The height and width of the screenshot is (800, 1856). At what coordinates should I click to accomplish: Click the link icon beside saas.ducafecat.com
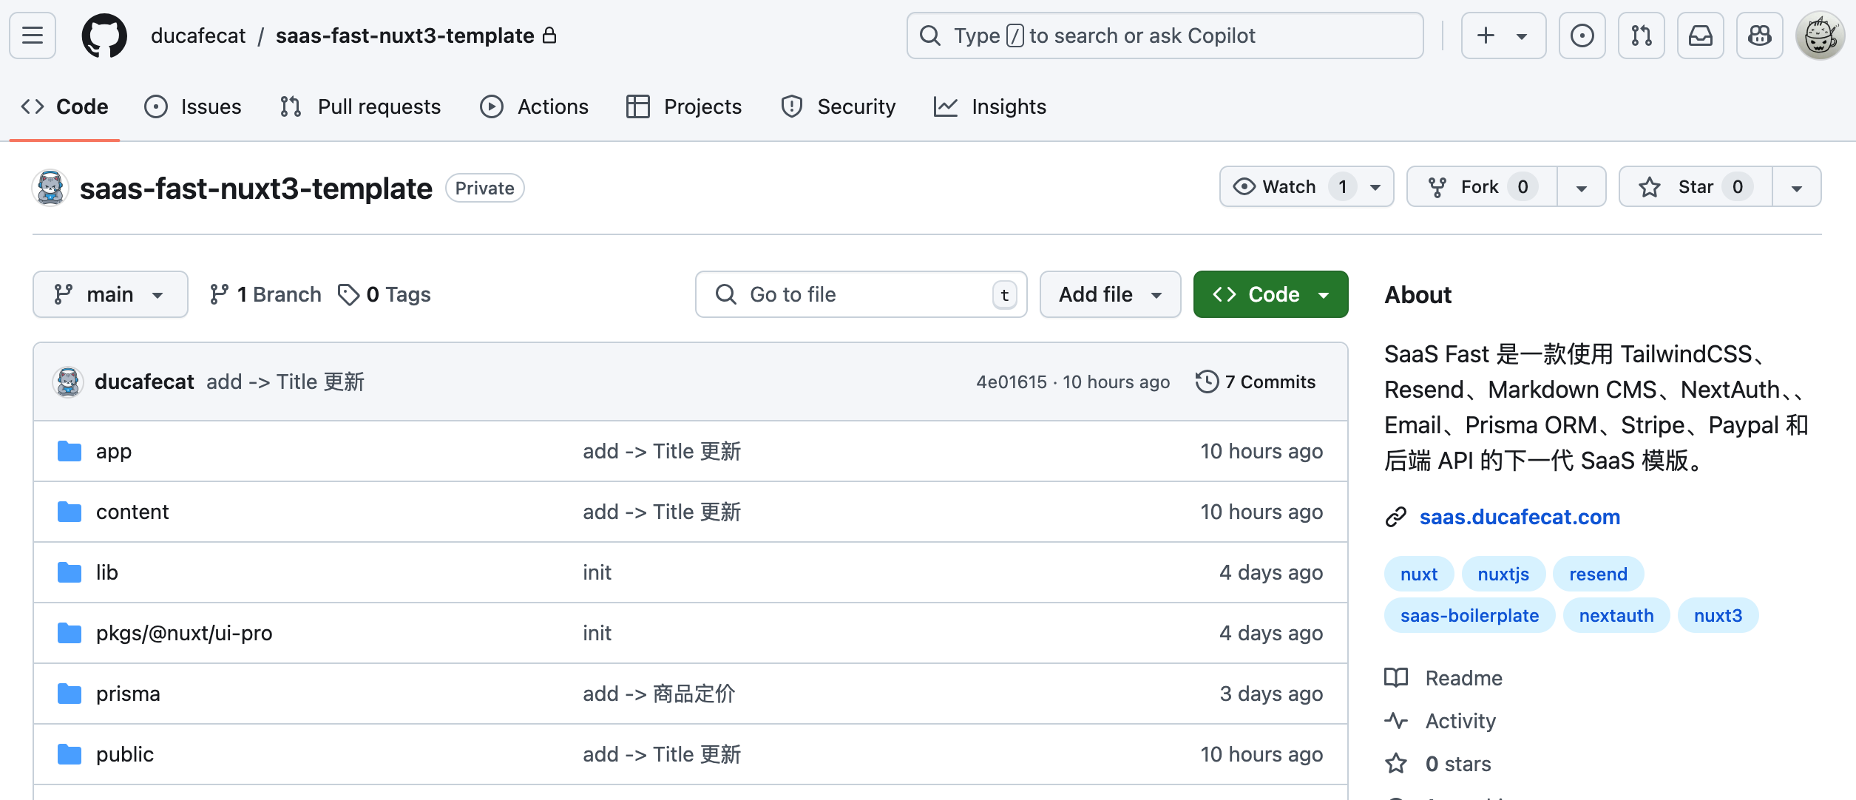[x=1395, y=517]
